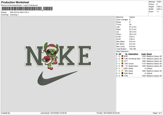Click stitch count 1748 in row 9
The image size is (163, 115).
click(126, 76)
